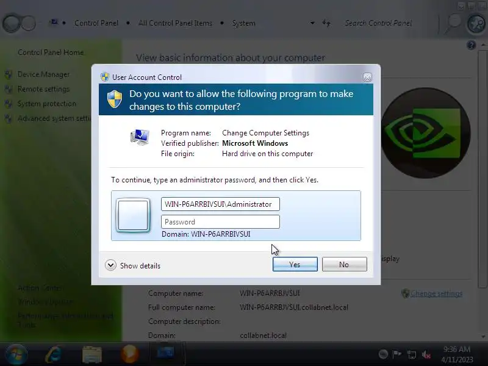Click Search Control Panel box
This screenshot has width=488, height=366.
click(x=378, y=23)
